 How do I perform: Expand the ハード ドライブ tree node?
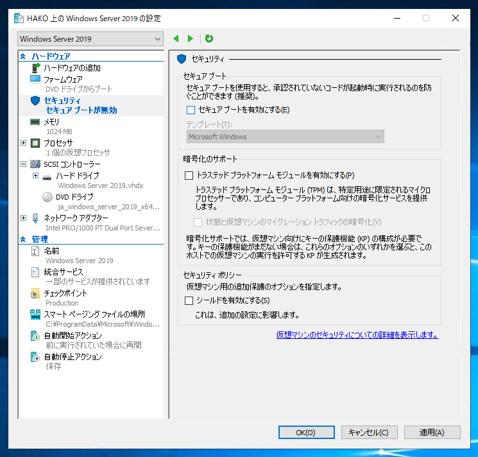point(36,176)
